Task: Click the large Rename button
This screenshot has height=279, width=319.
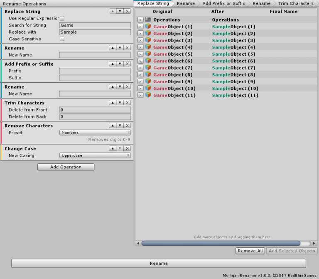Action: (159, 263)
